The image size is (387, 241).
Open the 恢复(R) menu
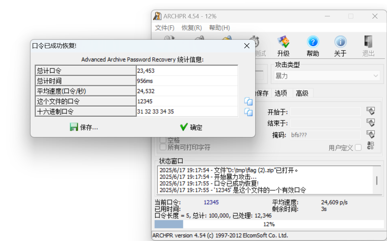click(x=192, y=28)
